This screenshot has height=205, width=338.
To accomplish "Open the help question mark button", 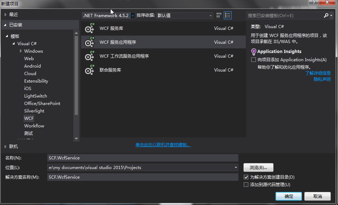I will (314, 2).
